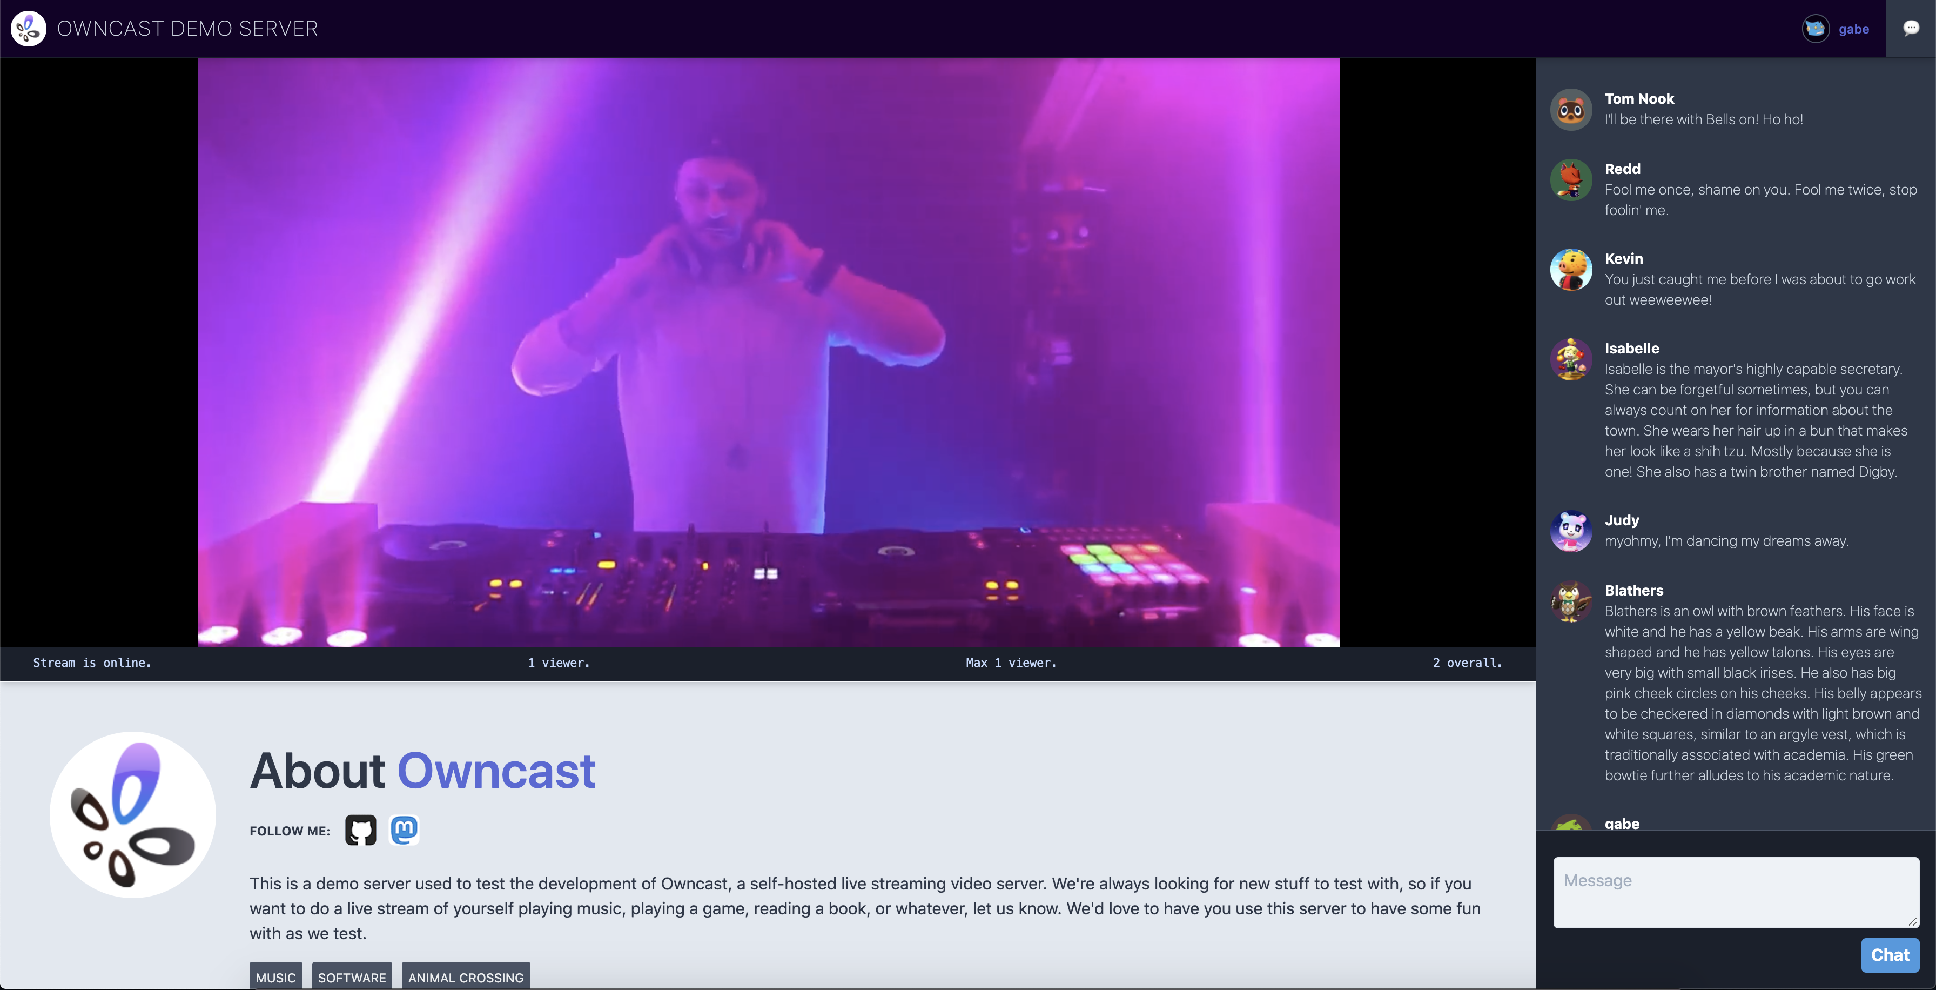The image size is (1936, 990).
Task: Open GitHub follow link icon
Action: 360,830
